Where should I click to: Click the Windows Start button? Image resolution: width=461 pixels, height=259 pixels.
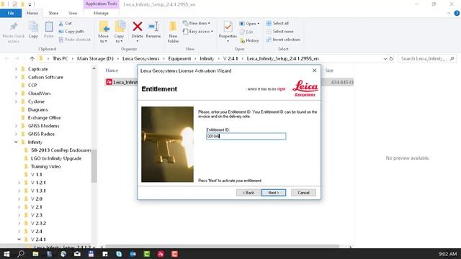[x=6, y=254]
